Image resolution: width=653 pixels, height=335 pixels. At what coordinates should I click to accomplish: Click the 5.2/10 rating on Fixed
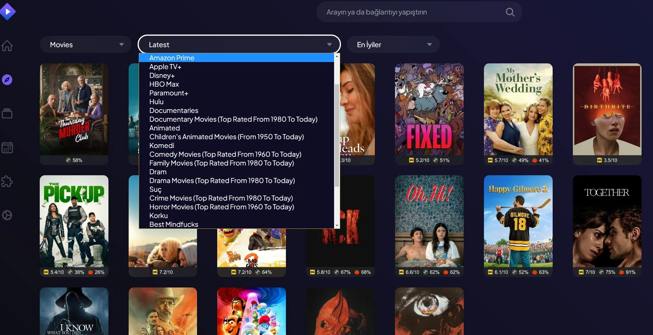point(422,160)
